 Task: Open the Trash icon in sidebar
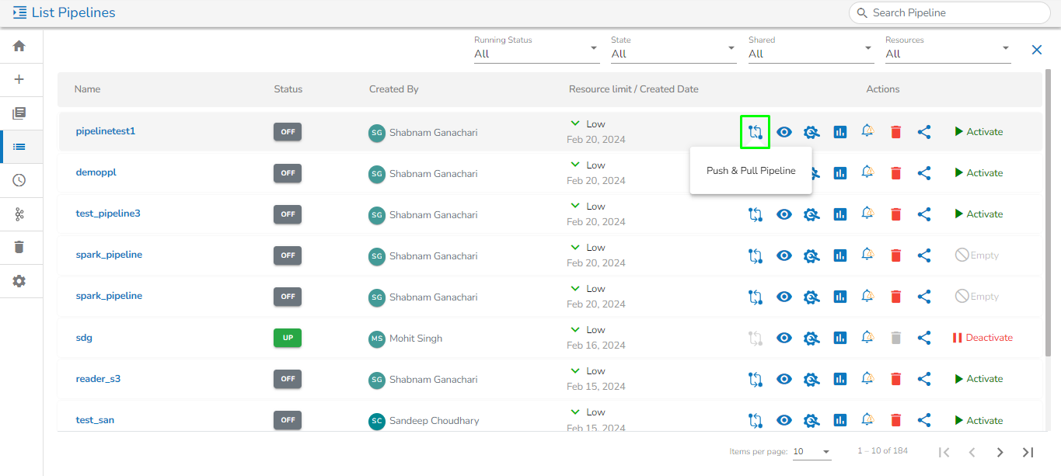(x=19, y=247)
